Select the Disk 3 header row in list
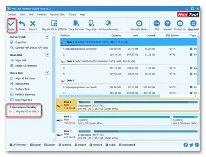 (x=129, y=80)
